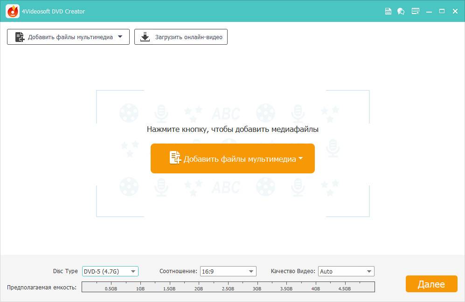The image size is (465, 302).
Task: Click the file icon on the top-left add button
Action: coord(20,37)
